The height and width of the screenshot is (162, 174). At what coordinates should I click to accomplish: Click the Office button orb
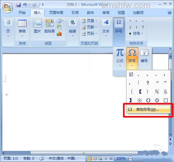pyautogui.click(x=8, y=8)
